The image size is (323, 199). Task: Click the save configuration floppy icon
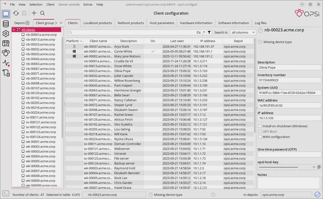click(24, 13)
